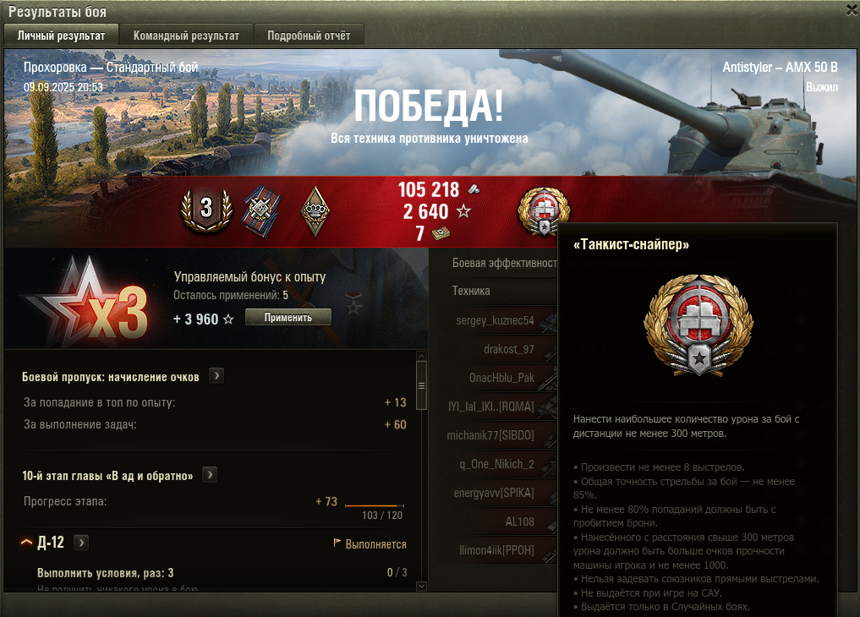The width and height of the screenshot is (860, 617).
Task: Click the stage progress bar 103 / 120
Action: [375, 505]
